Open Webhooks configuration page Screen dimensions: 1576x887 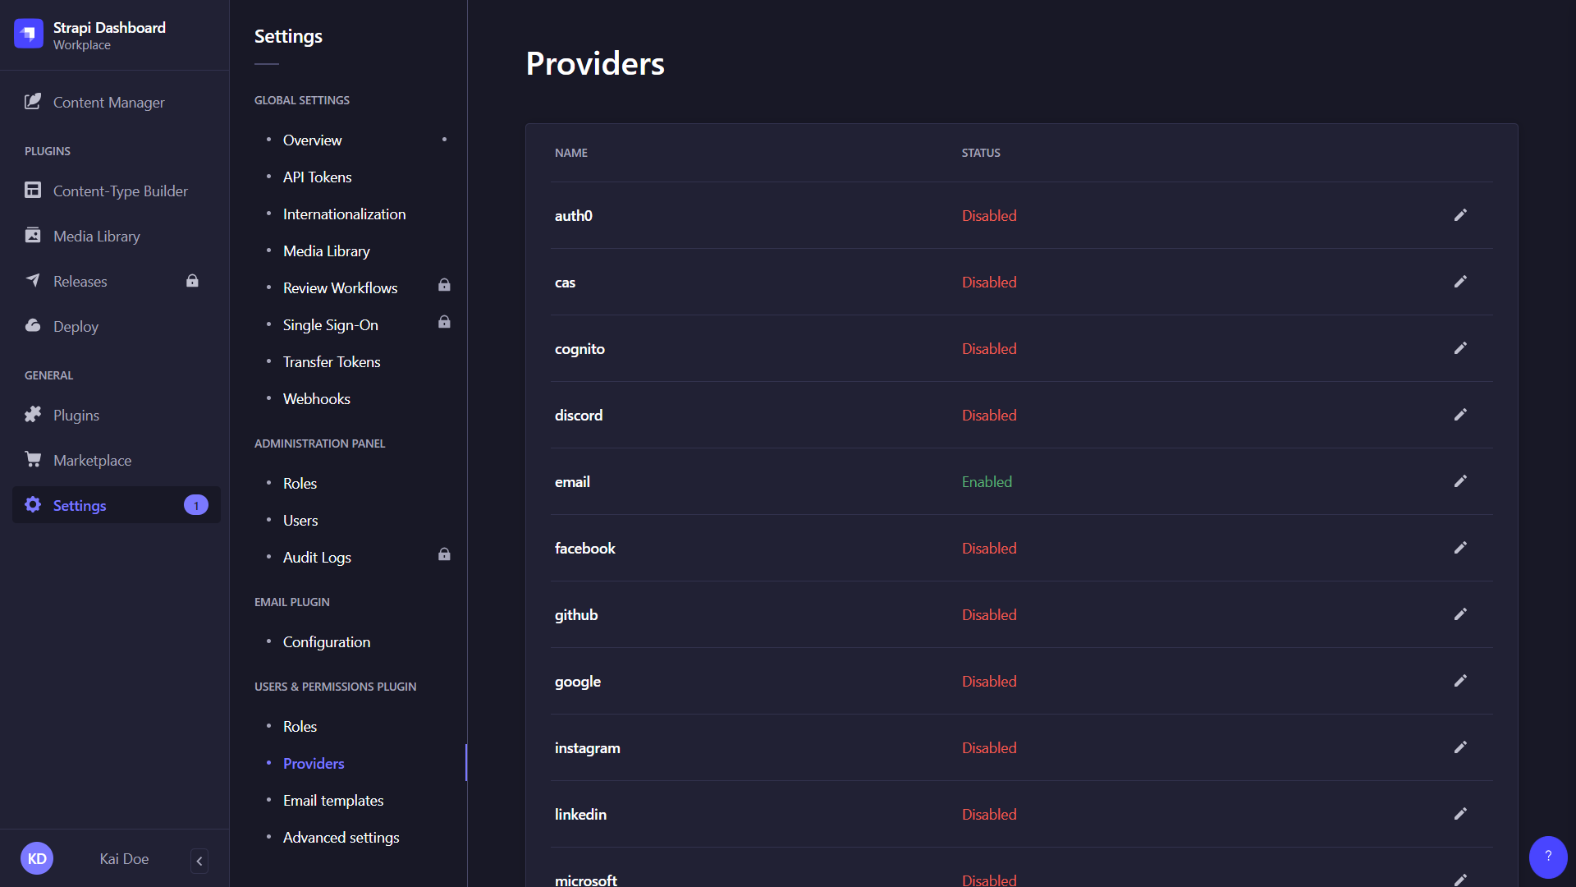pos(316,398)
